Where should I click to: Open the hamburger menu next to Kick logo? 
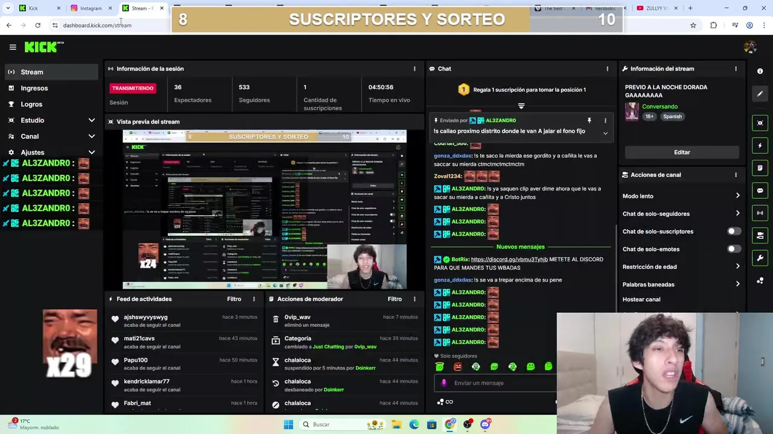[13, 47]
